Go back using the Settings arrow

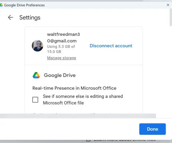point(10,18)
